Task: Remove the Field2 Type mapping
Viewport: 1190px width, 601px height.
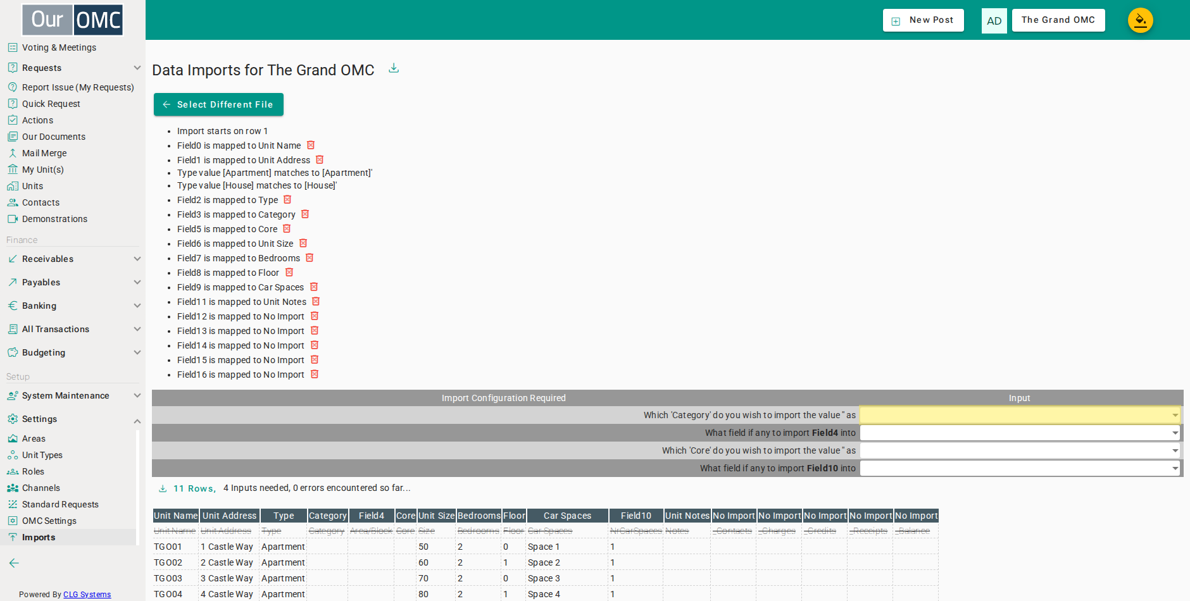Action: point(287,200)
